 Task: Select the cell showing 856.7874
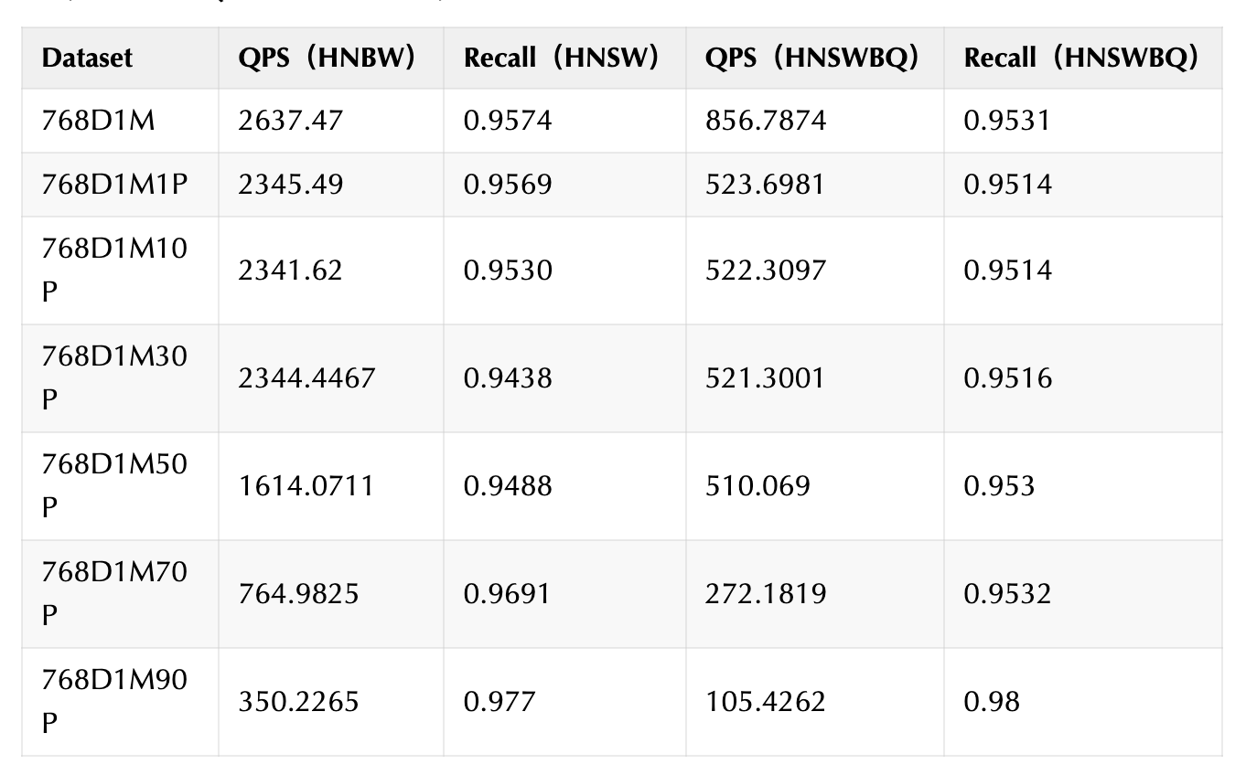[x=765, y=121]
